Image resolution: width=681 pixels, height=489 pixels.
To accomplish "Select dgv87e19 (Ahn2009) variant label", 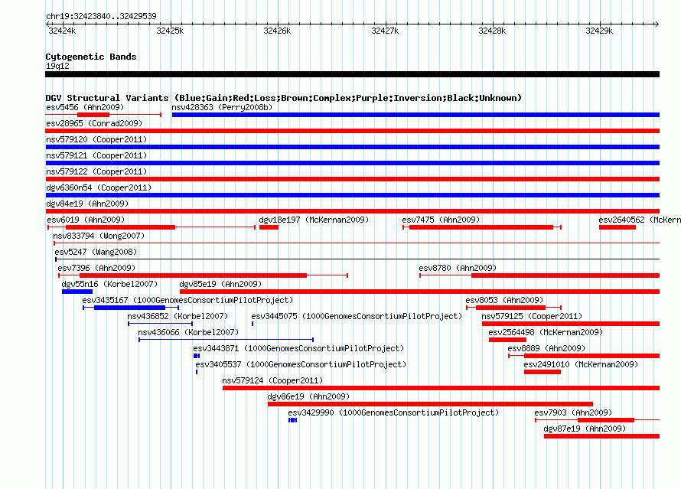I will [585, 429].
